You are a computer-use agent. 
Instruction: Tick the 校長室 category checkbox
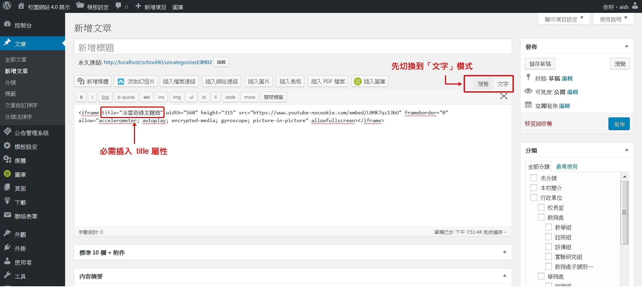click(541, 207)
